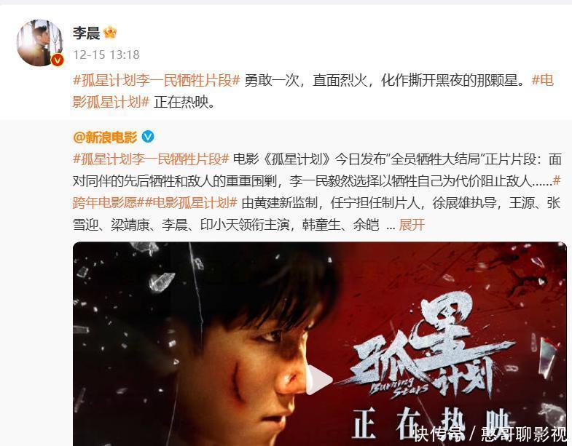572x446 pixels.
Task: Open #孤星计划李一民牺牲片段# hashtag in reposted content
Action: coord(151,159)
